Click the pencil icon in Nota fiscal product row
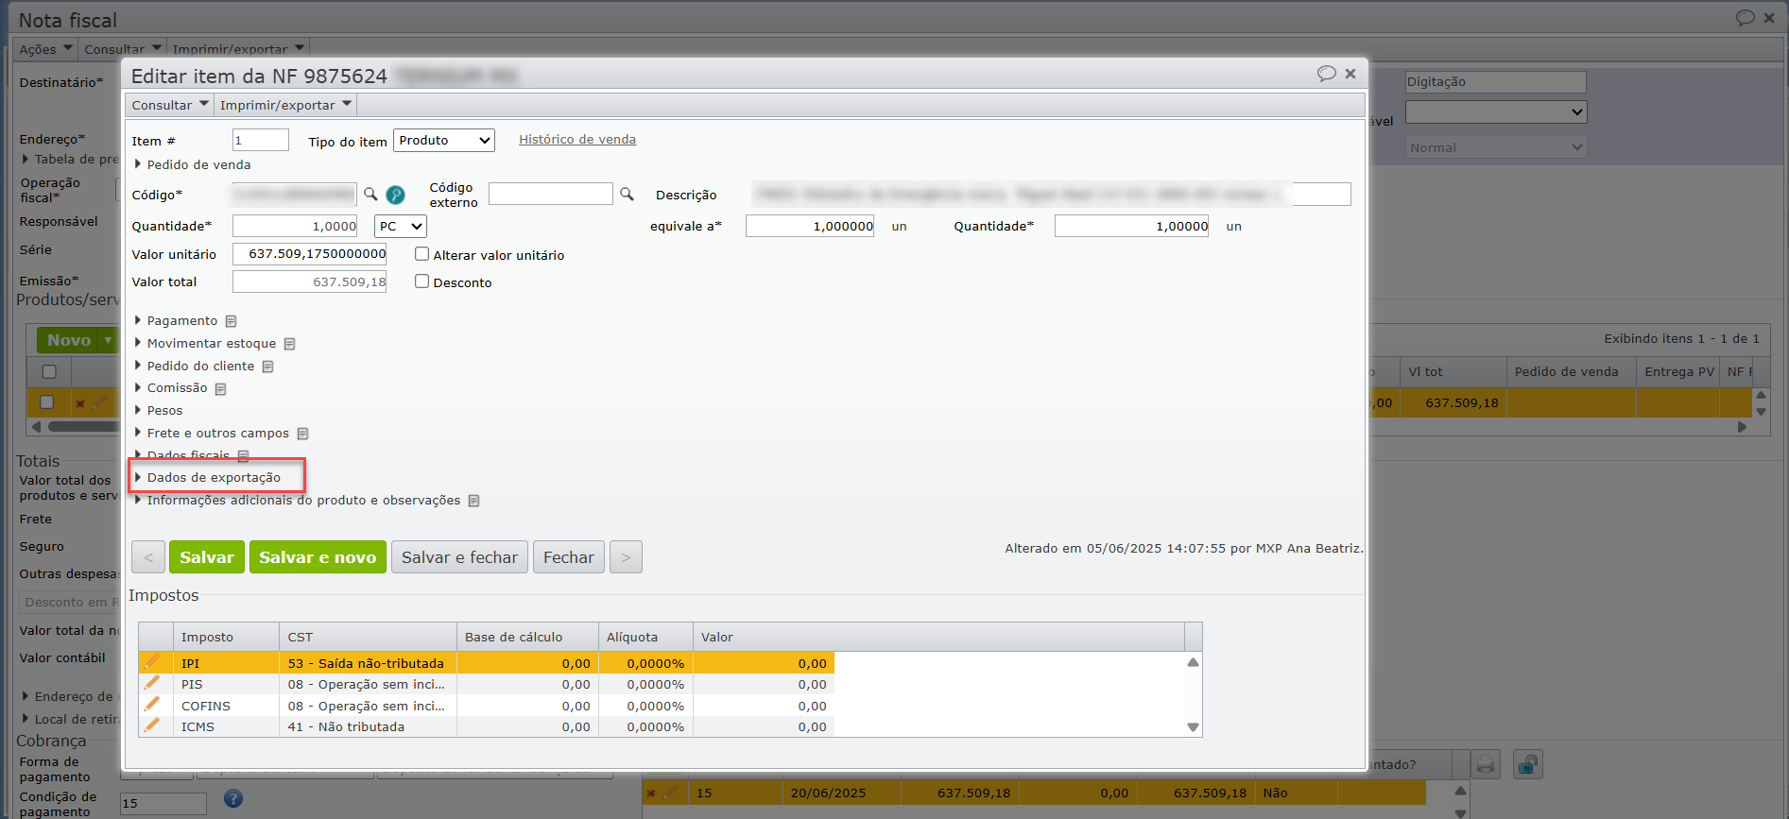The width and height of the screenshot is (1789, 819). 99,402
